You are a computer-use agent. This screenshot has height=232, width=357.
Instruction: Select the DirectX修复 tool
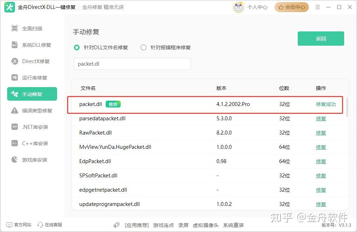click(x=32, y=61)
